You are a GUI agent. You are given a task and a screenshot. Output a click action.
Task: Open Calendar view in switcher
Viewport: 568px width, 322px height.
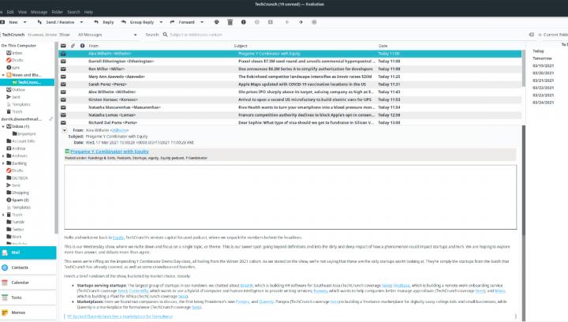(x=21, y=282)
